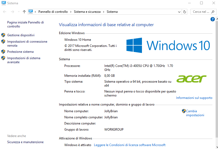Image resolution: width=218 pixels, height=149 pixels.
Task: Click shield icon next to Cambia impostazioni
Action: (184, 111)
